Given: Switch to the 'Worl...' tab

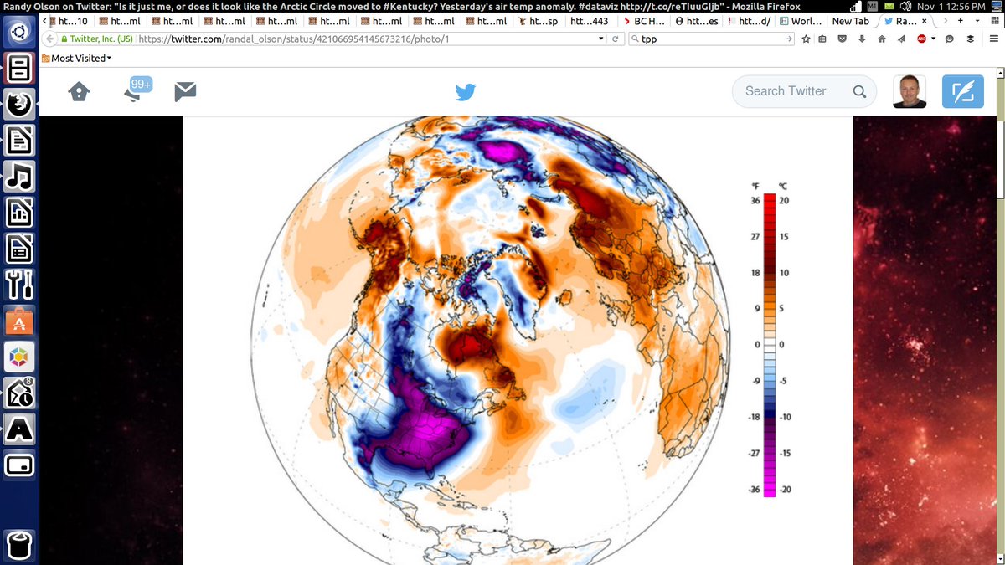Looking at the screenshot, I should [800, 21].
